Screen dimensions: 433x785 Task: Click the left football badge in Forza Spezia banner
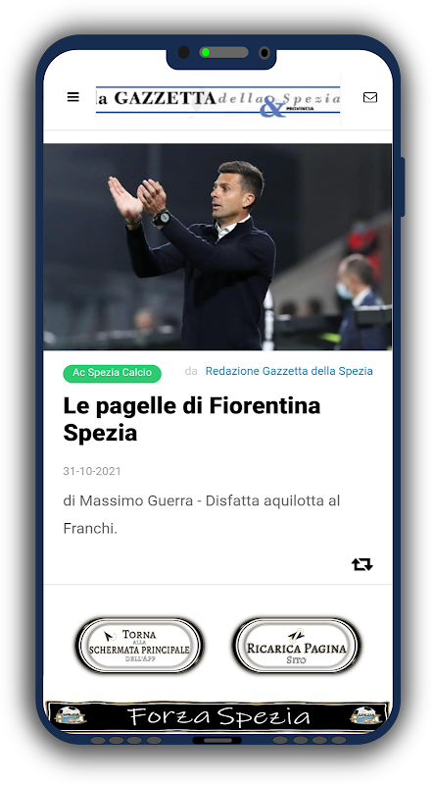pos(70,715)
